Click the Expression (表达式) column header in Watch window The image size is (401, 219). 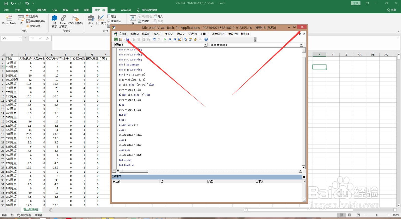(x=136, y=181)
